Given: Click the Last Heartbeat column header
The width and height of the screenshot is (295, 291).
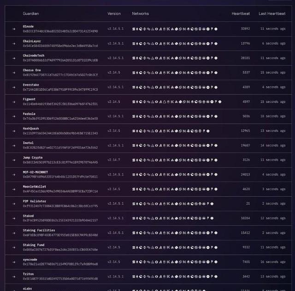Looking at the screenshot, I should (272, 13).
